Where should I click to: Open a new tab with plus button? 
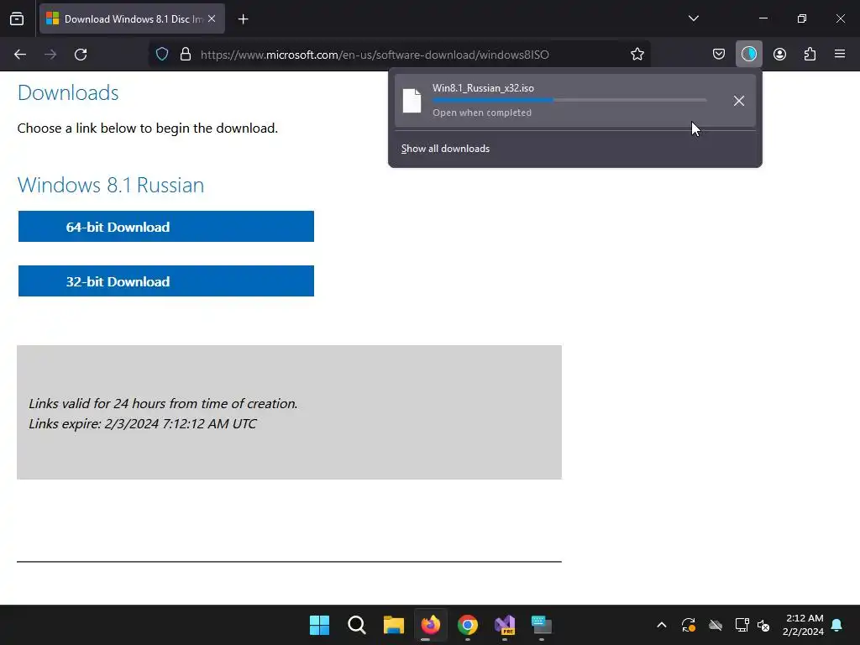[243, 19]
